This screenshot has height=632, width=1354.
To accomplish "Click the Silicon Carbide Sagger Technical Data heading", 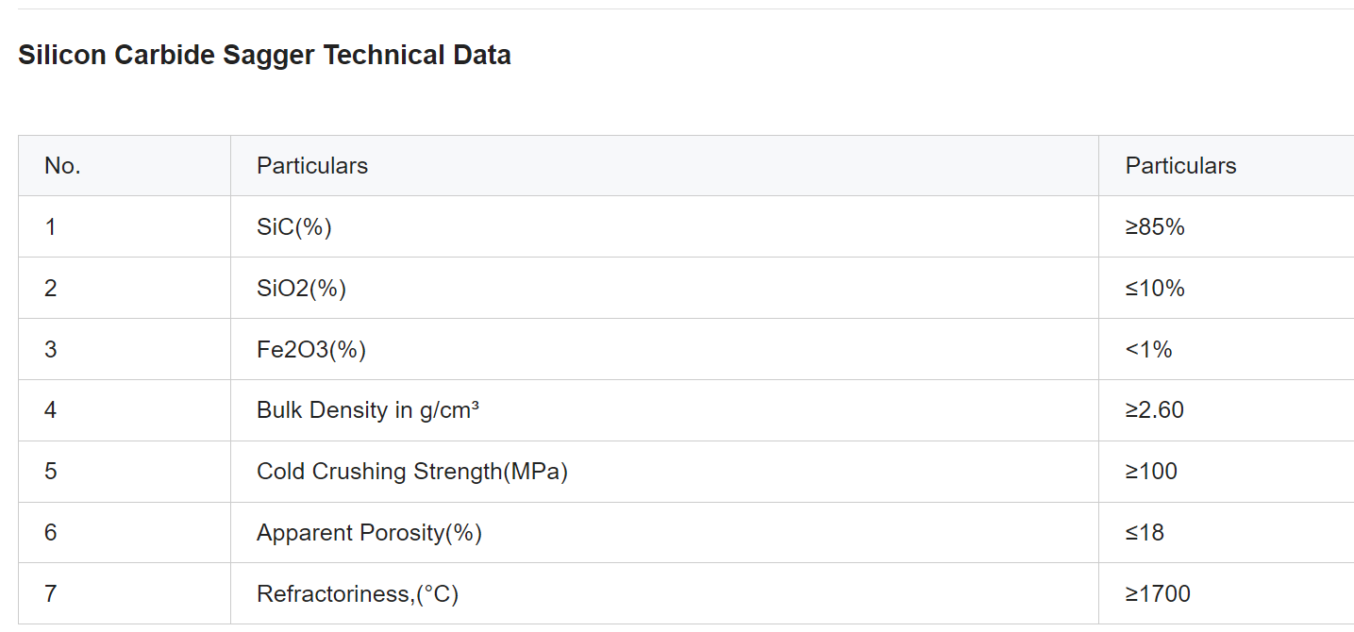I will (264, 55).
